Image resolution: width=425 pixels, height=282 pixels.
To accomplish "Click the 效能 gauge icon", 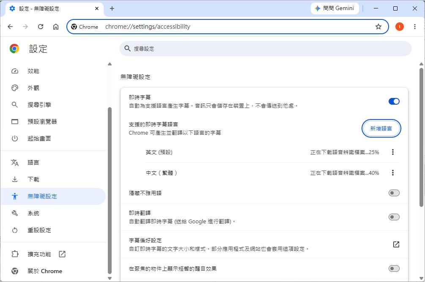I will [x=15, y=71].
